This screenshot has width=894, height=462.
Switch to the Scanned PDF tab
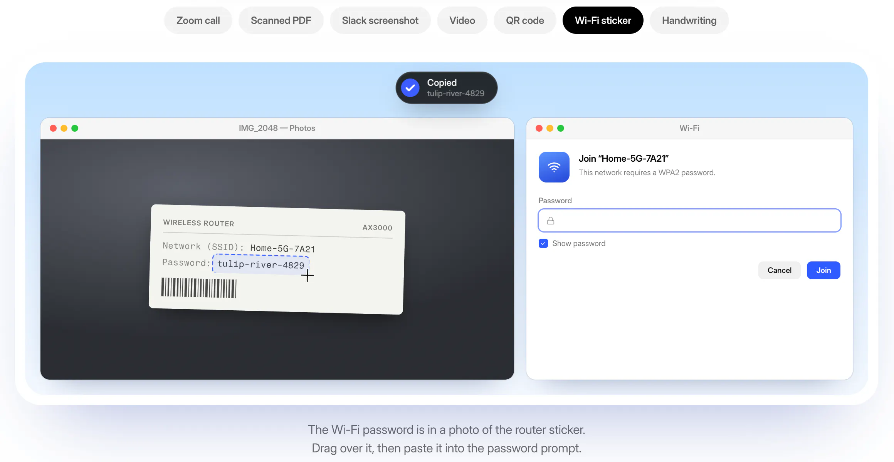(x=281, y=20)
